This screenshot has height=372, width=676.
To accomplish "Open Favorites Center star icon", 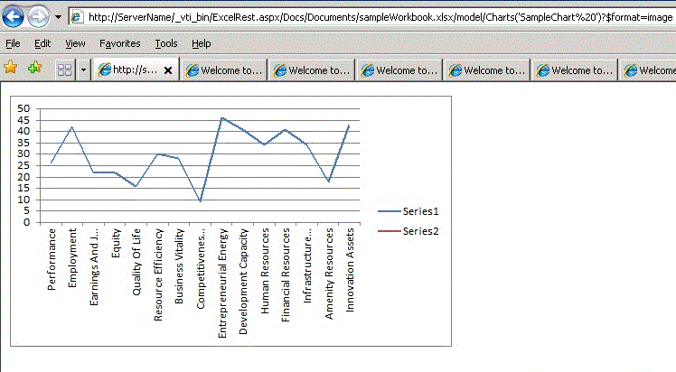I will click(10, 68).
